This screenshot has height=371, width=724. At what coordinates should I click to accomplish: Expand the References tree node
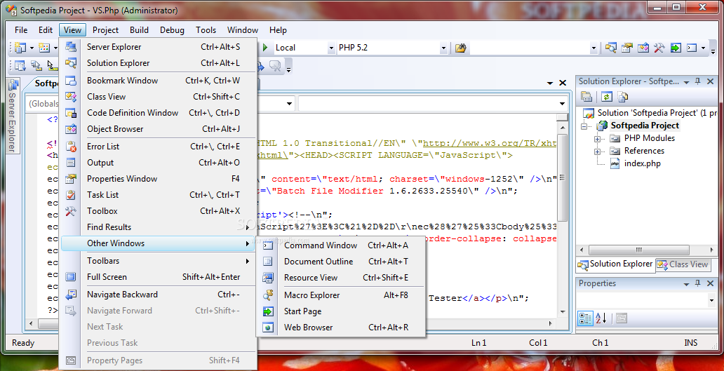pyautogui.click(x=597, y=151)
